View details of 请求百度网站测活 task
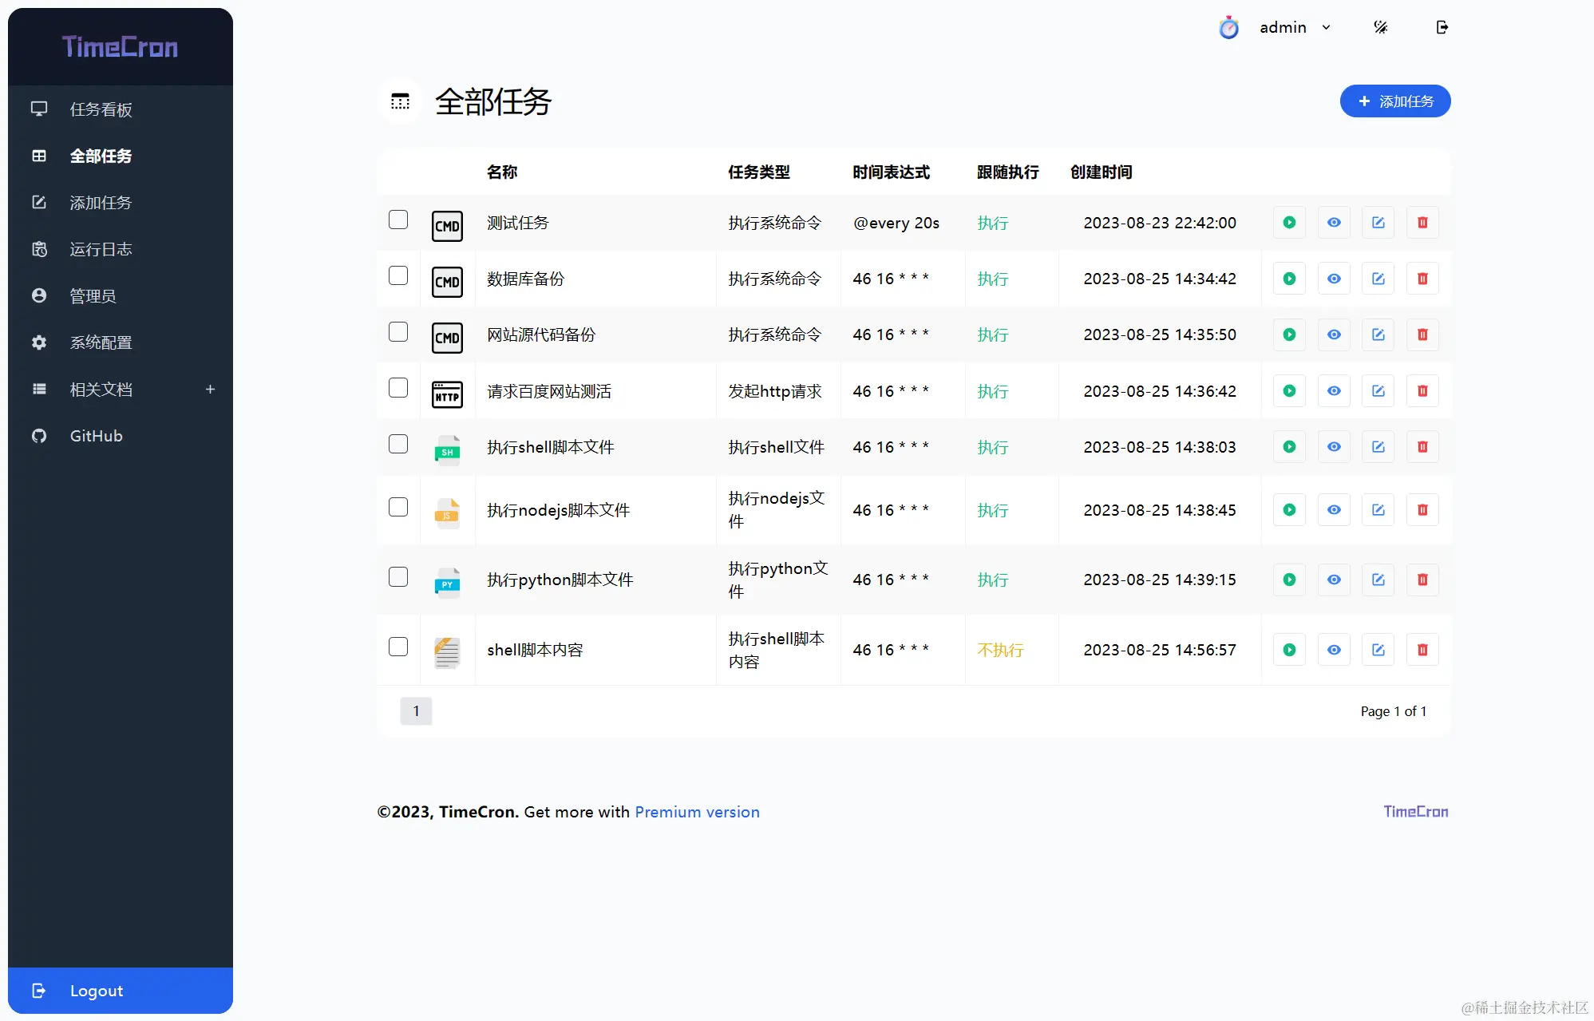1594x1021 pixels. tap(1334, 391)
